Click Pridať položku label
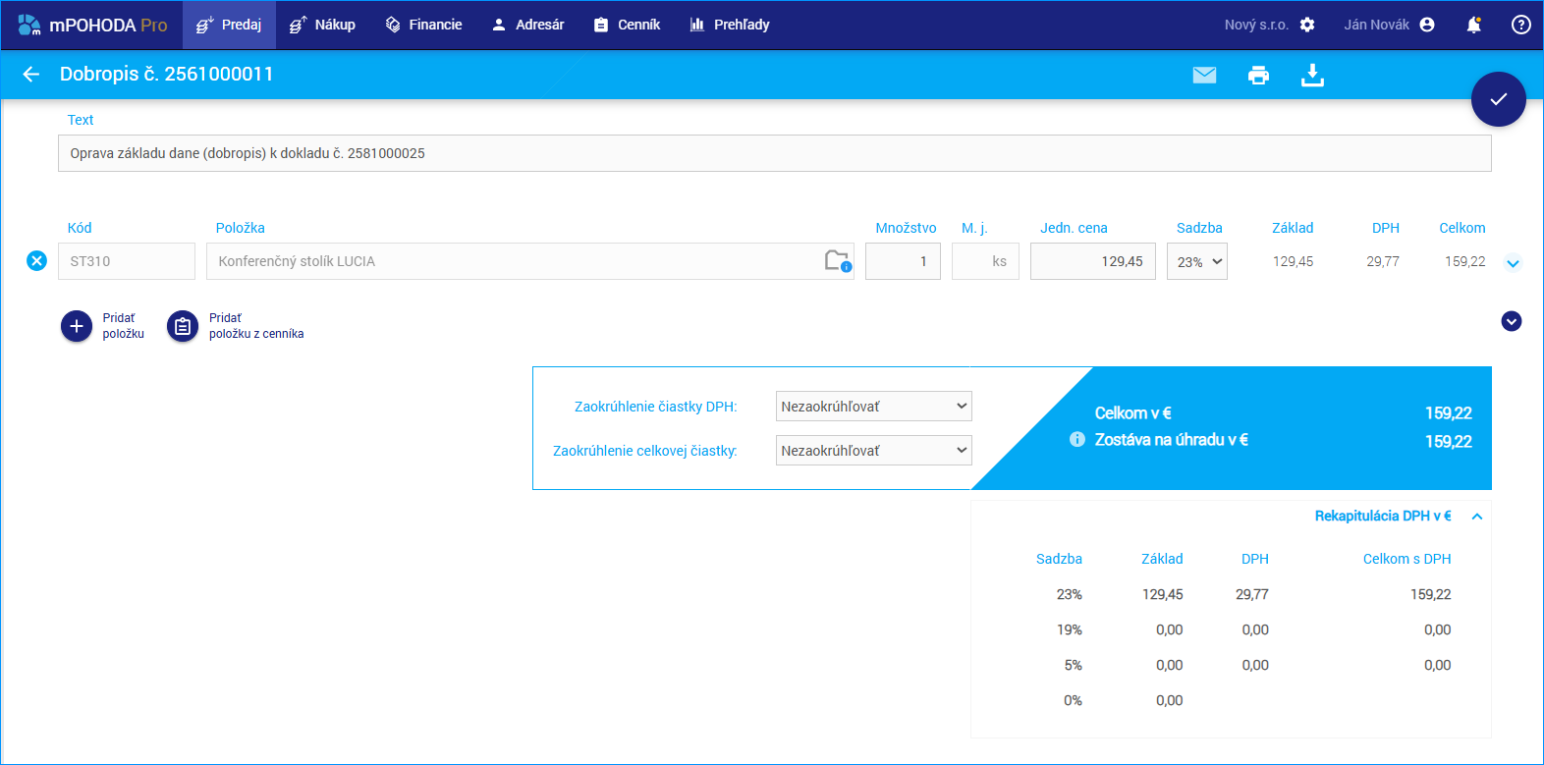This screenshot has width=1544, height=765. (x=124, y=326)
